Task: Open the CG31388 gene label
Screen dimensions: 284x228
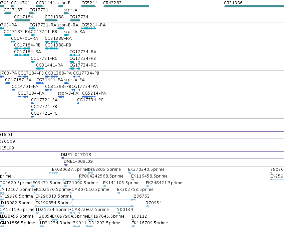Action: [54, 17]
